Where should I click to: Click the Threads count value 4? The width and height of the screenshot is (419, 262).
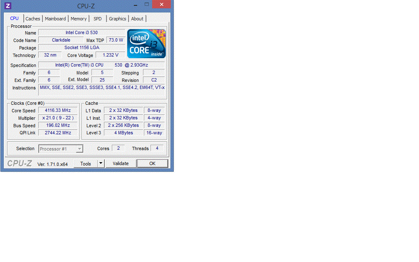click(x=157, y=148)
